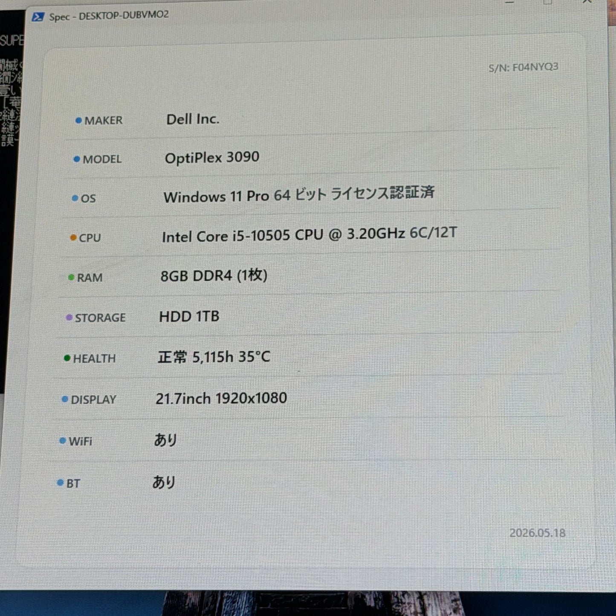Click the PowerShell icon in title bar
This screenshot has height=616, width=616.
pos(38,17)
